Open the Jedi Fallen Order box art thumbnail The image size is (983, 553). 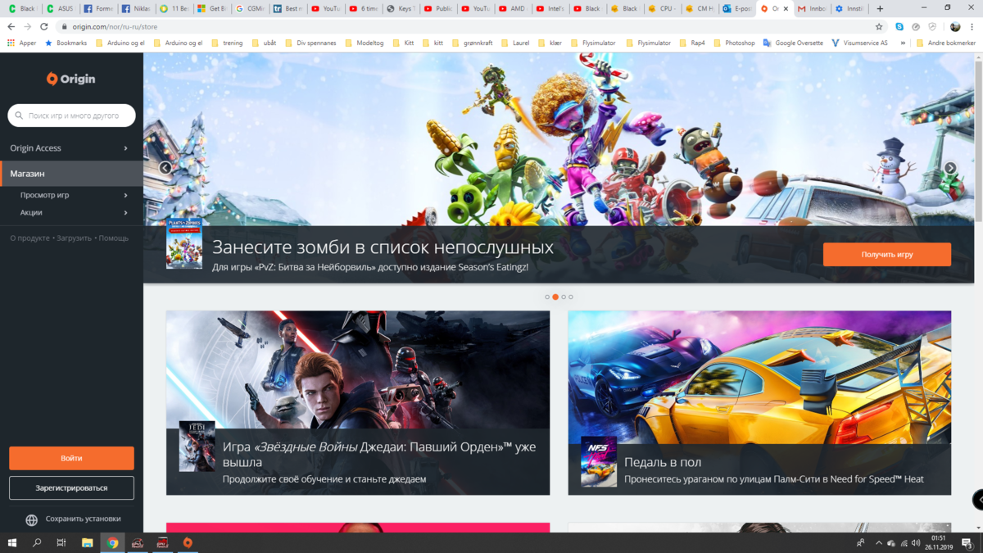(197, 446)
